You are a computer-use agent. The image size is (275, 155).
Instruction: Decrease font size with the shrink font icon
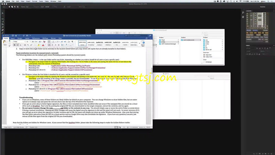[36, 42]
